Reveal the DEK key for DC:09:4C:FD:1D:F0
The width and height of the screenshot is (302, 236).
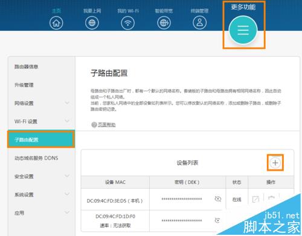point(217,220)
